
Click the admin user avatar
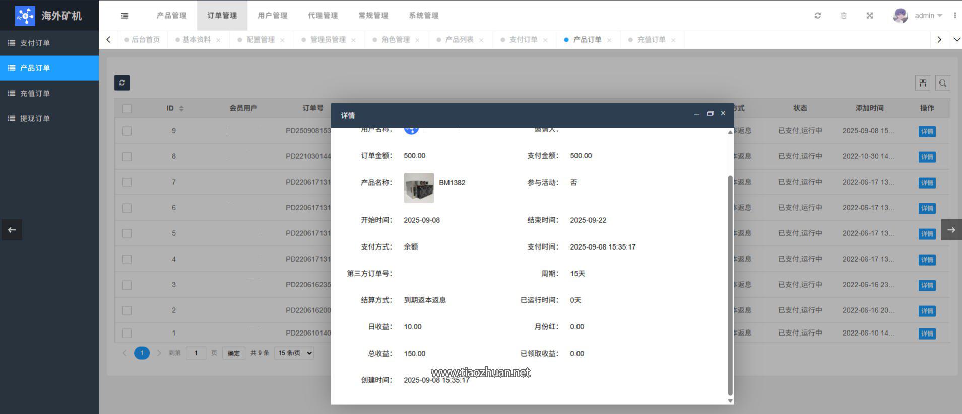coord(901,16)
